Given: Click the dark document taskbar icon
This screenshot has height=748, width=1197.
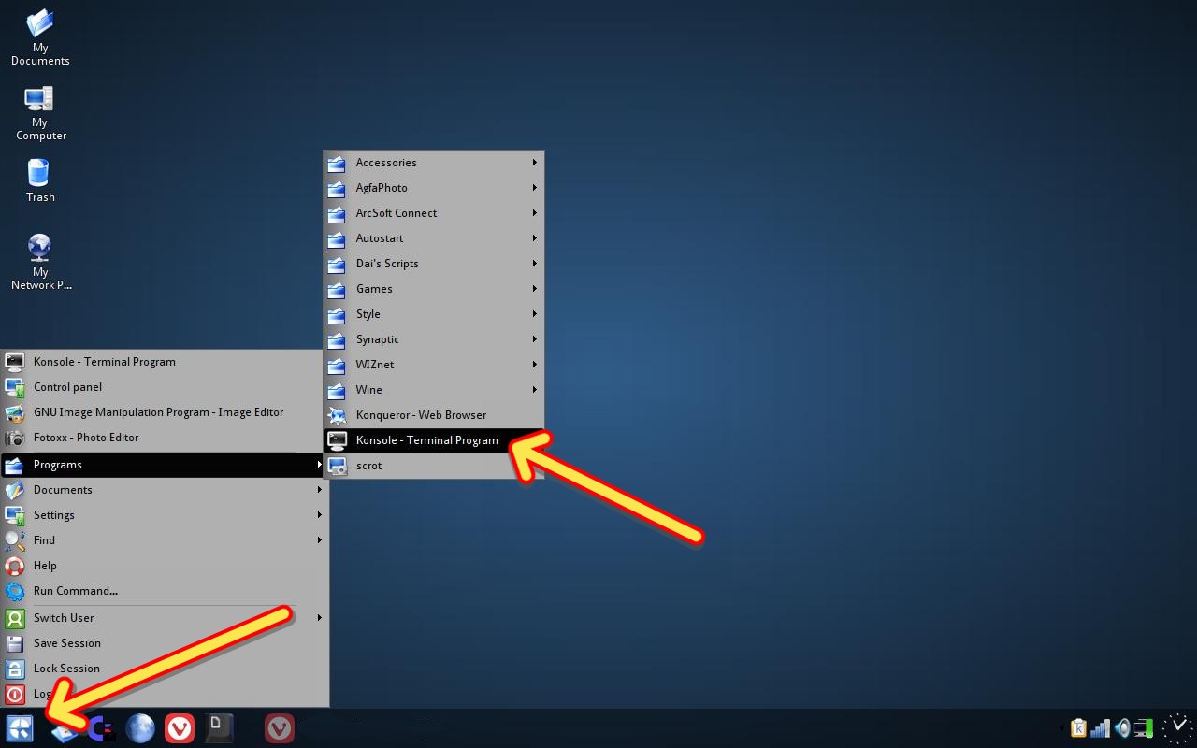Looking at the screenshot, I should pos(219,728).
